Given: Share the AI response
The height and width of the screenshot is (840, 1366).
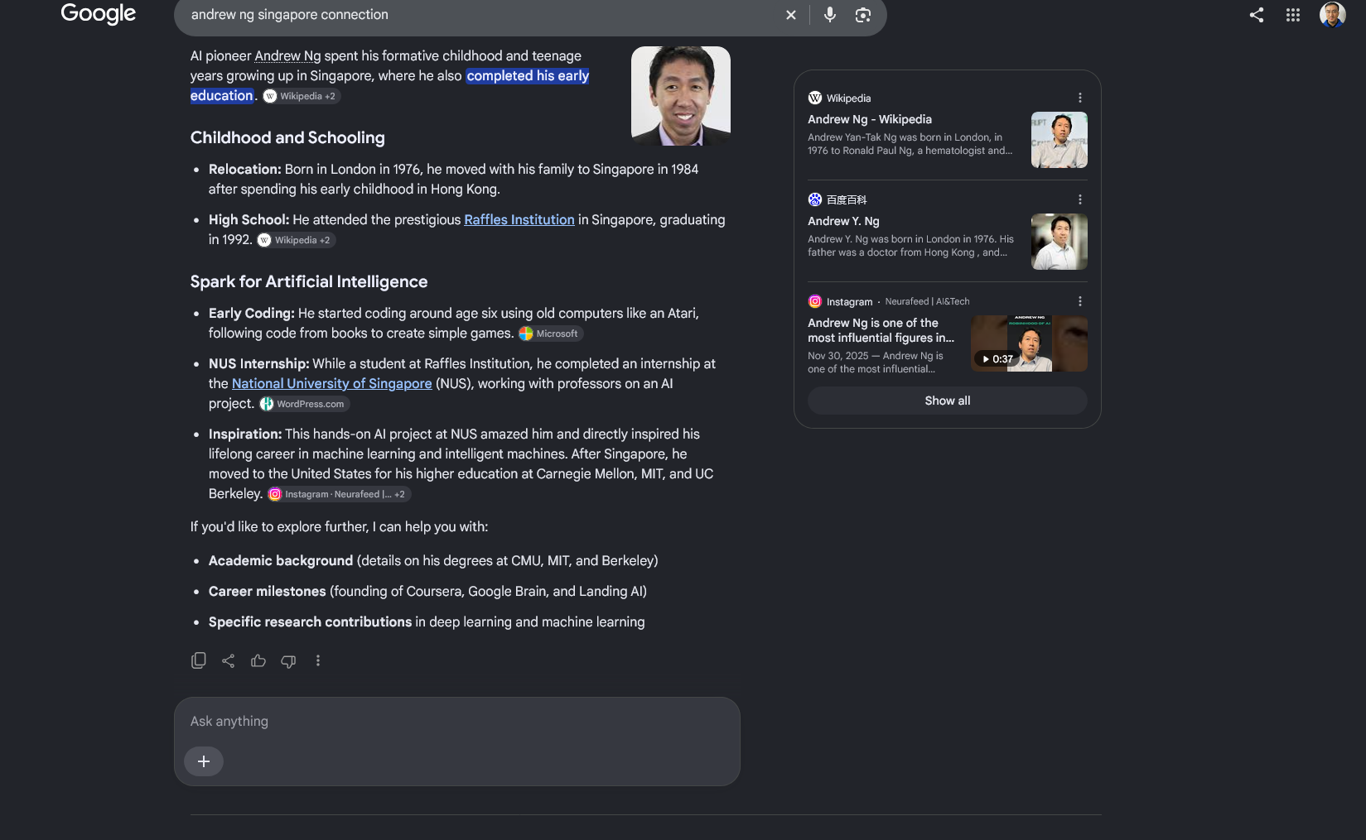Looking at the screenshot, I should pos(229,660).
